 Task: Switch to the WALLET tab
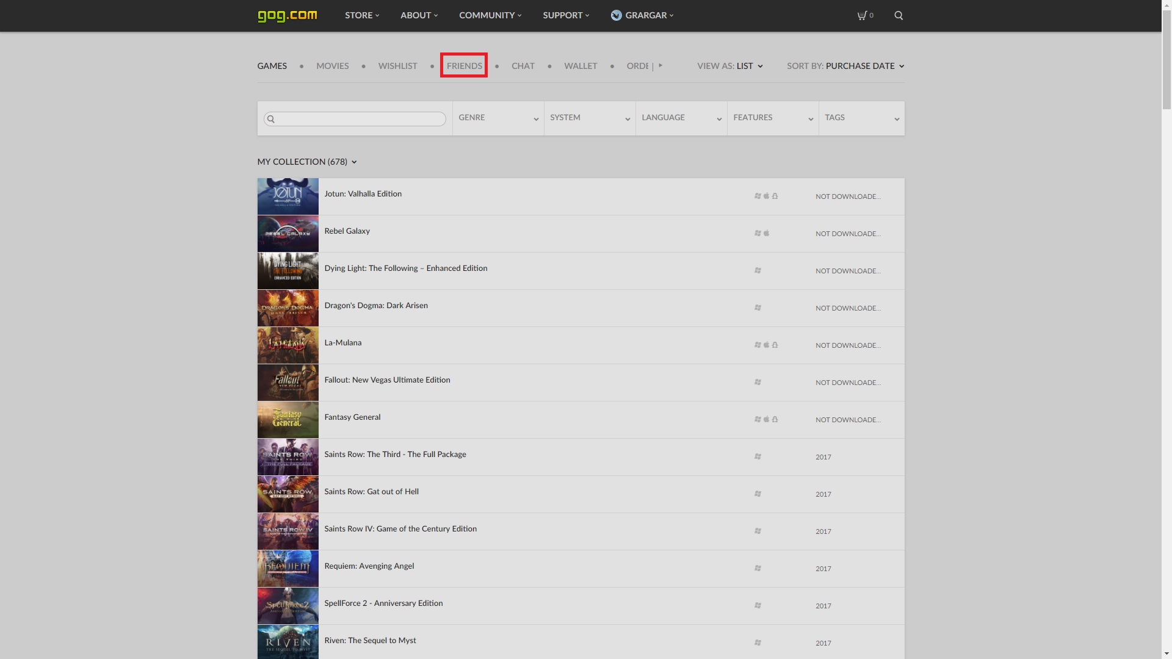(x=581, y=66)
